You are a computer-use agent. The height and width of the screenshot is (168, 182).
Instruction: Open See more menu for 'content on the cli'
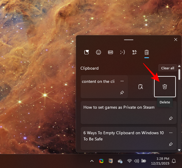coord(122,81)
